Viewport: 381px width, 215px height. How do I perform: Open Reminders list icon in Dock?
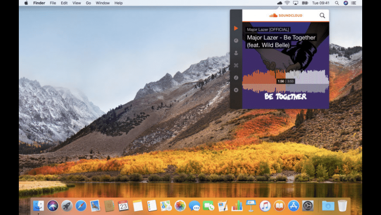coord(152,206)
